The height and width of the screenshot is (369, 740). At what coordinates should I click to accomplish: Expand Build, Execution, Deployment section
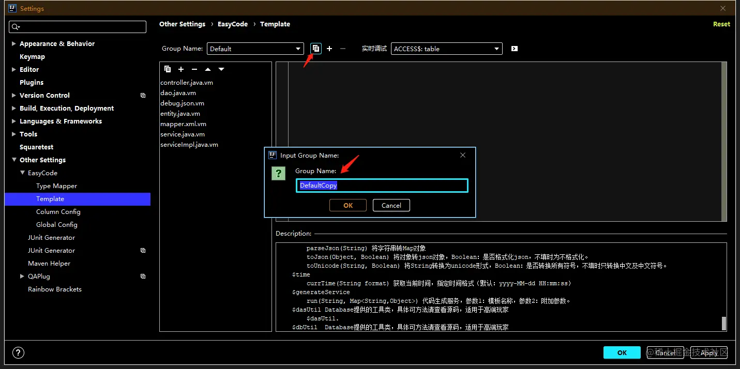(14, 109)
